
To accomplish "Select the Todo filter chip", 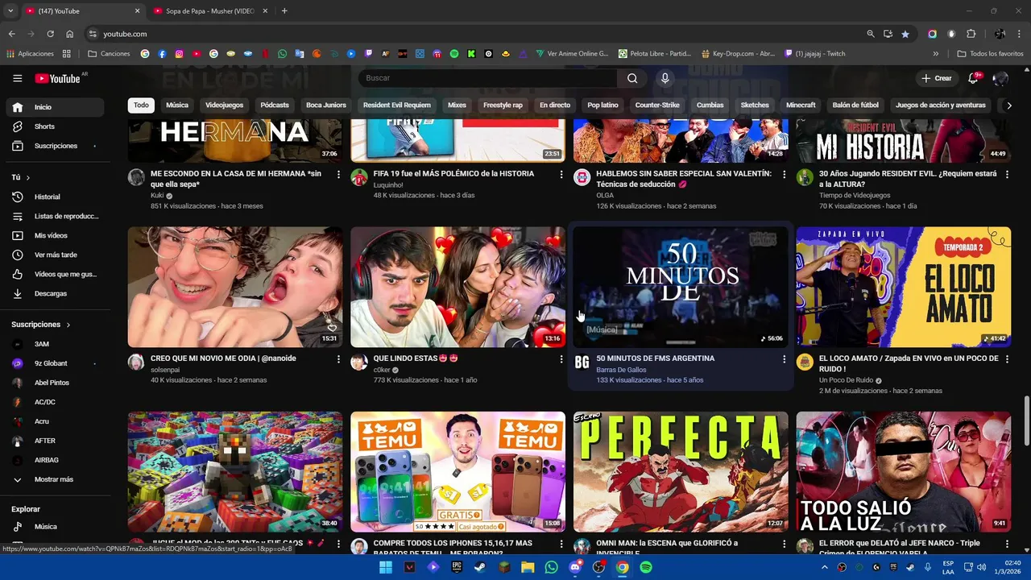I will (x=141, y=106).
